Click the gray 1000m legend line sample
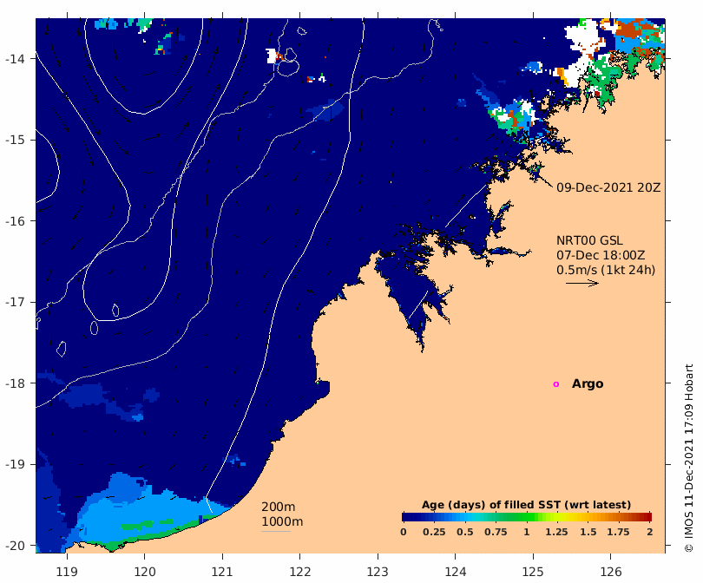 (276, 532)
